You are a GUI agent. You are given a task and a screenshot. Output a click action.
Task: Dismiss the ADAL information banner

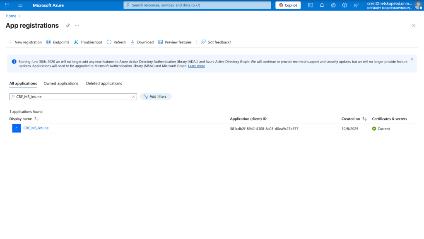click(412, 59)
